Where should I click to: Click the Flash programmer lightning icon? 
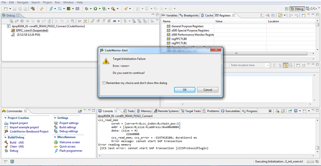51,9
